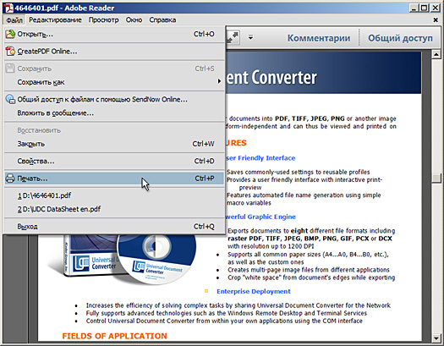Click the FIELDS OF APPLICATION heading
The height and width of the screenshot is (346, 444).
[114, 336]
